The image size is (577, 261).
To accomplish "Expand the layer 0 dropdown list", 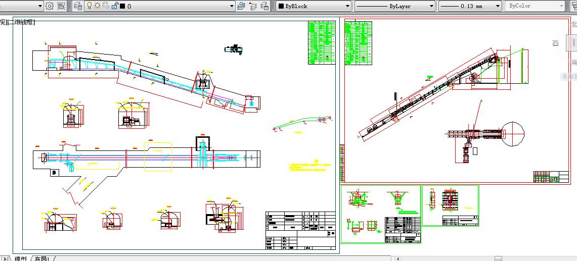I will pos(232,6).
